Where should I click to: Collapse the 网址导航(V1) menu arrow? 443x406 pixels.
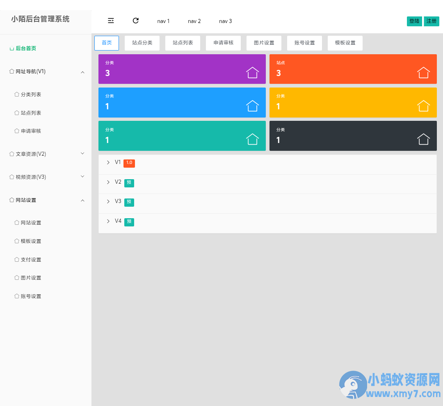tap(82, 72)
